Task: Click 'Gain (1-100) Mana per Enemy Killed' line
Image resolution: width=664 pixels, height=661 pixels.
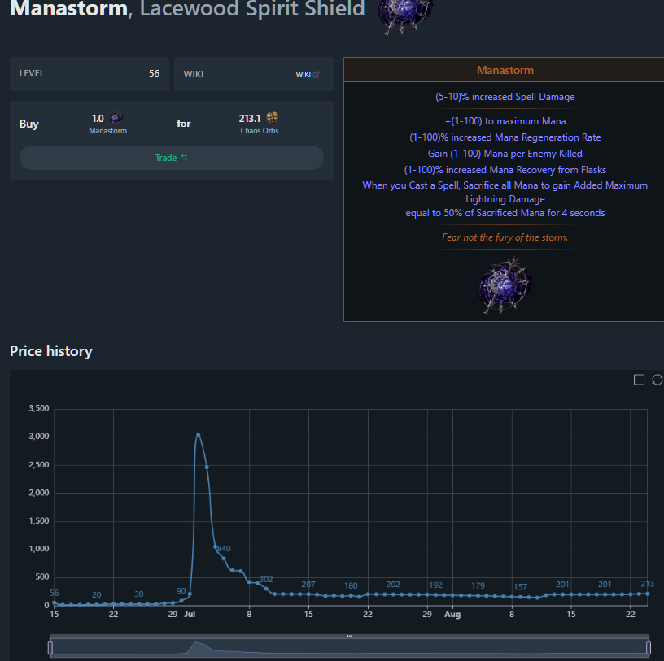Action: (505, 154)
